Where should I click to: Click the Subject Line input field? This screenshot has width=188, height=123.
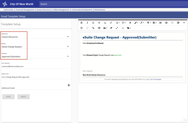tap(36, 77)
